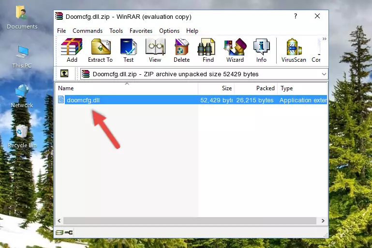Close the WinRAR window
Image resolution: width=372 pixels, height=248 pixels.
(317, 16)
